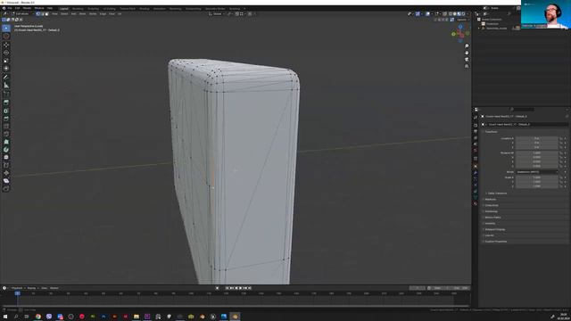This screenshot has height=321, width=571.
Task: Select the Loop Cut tool
Action: (6, 127)
